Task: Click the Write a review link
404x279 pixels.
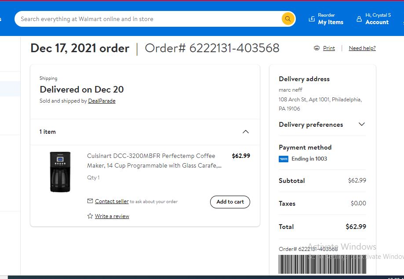Action: click(112, 216)
